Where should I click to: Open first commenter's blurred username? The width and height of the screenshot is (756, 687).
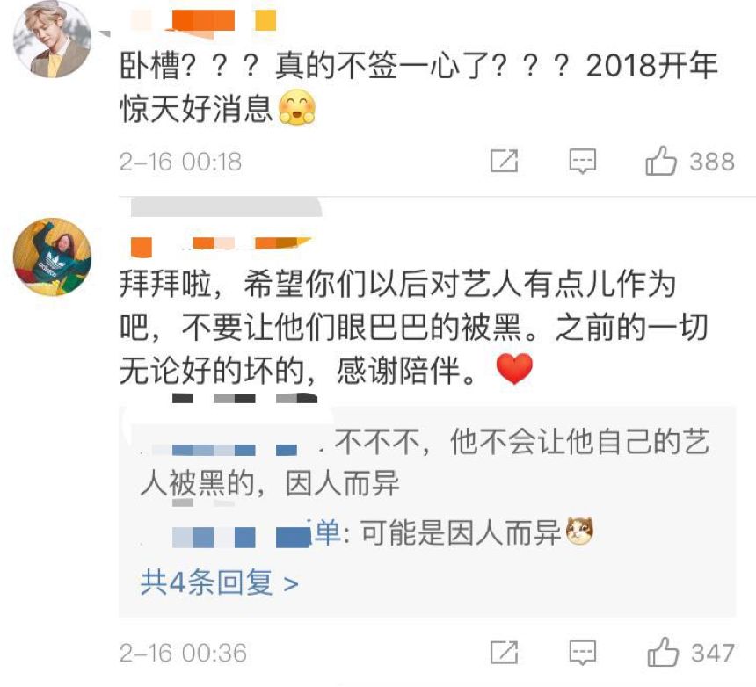(x=203, y=21)
